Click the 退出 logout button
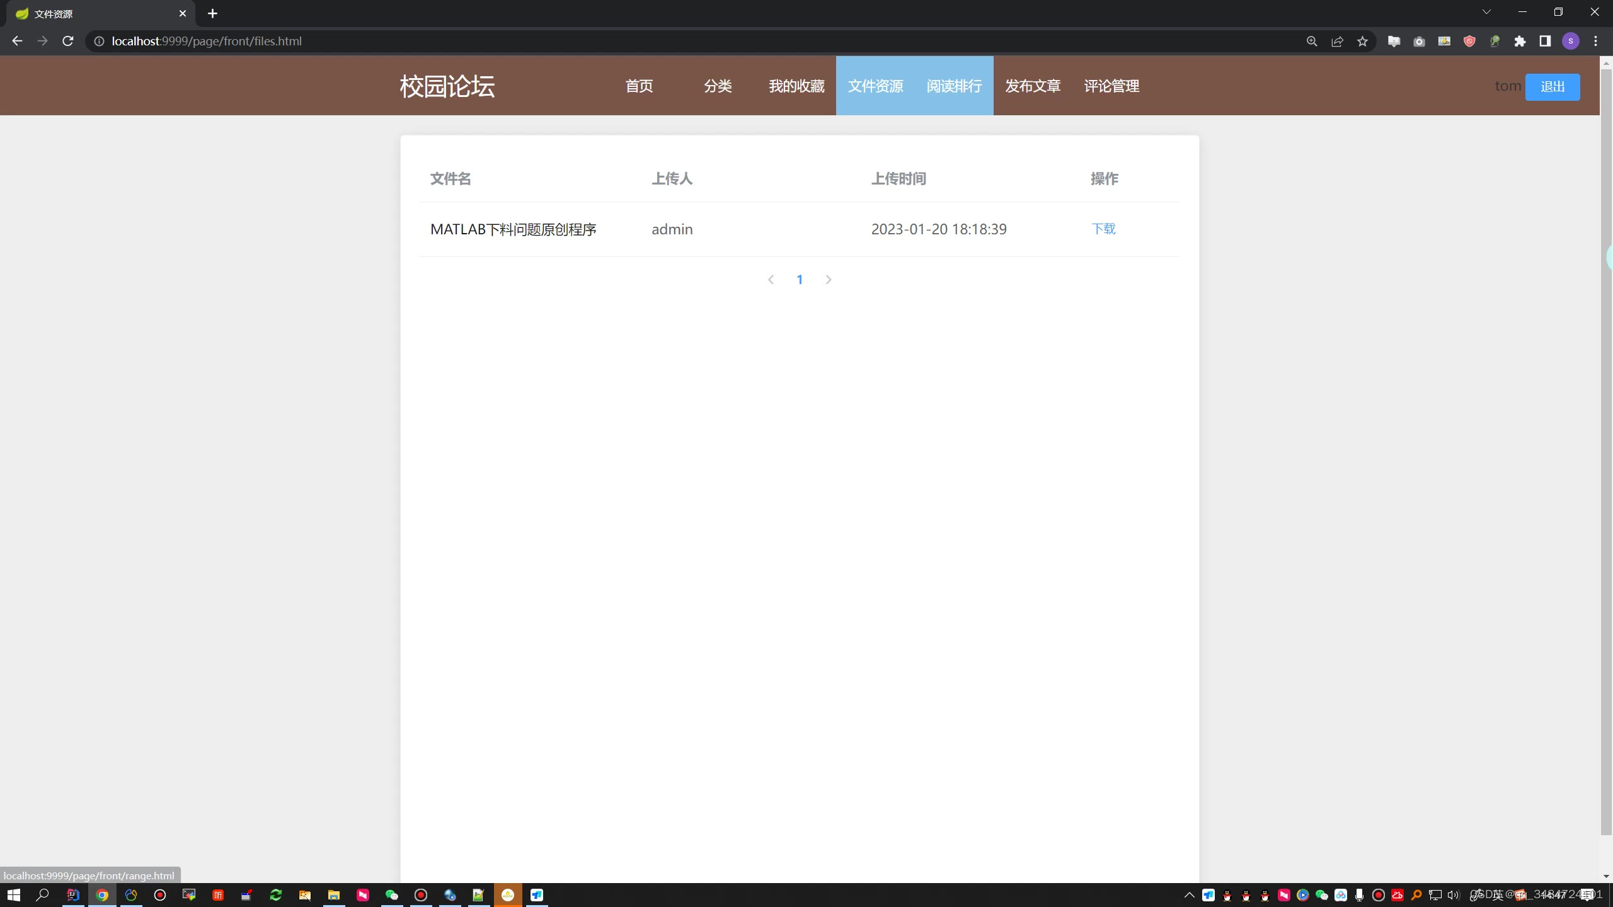Screen dimensions: 1613x907 coord(1553,87)
